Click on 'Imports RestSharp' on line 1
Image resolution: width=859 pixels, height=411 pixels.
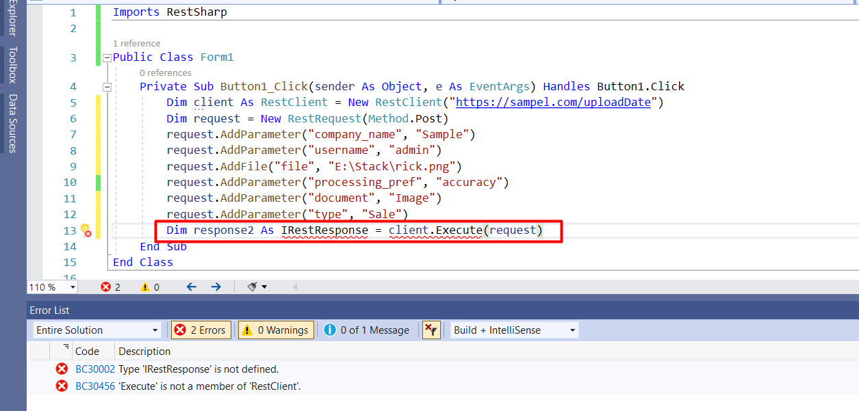pyautogui.click(x=170, y=12)
